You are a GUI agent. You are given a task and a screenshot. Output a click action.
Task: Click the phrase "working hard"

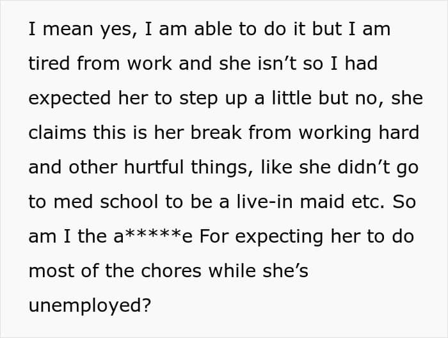pyautogui.click(x=359, y=133)
